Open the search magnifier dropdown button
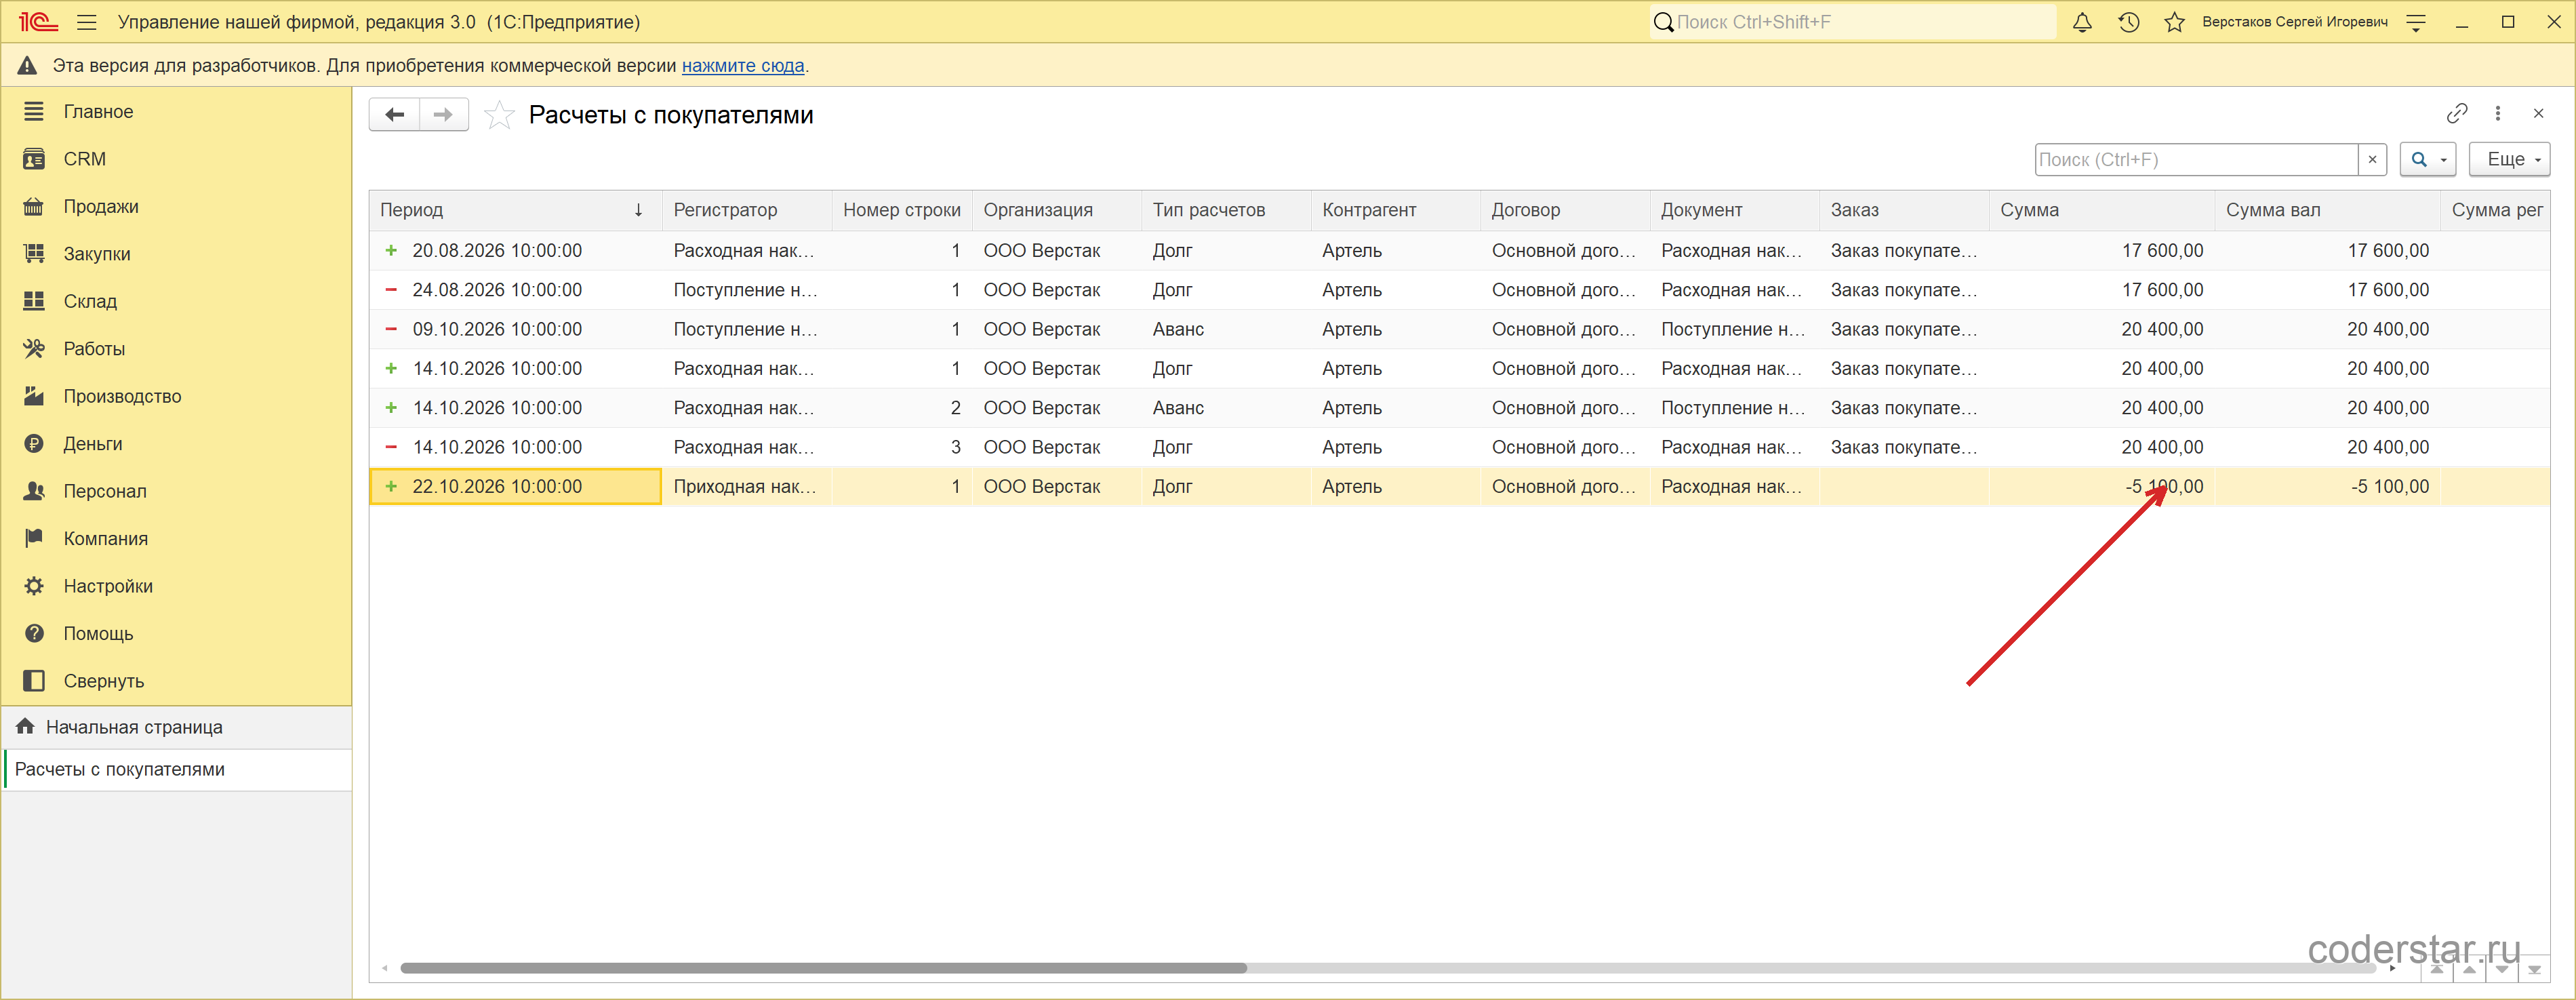Image resolution: width=2576 pixels, height=1000 pixels. 2427,160
